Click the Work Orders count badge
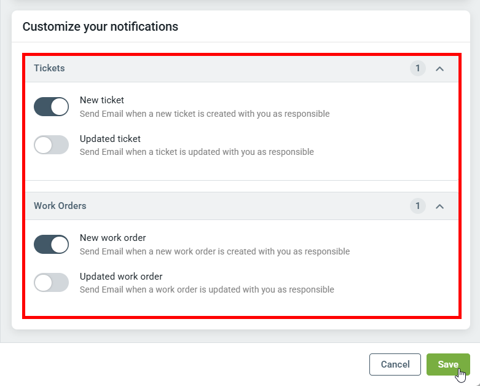The height and width of the screenshot is (386, 480). 418,206
